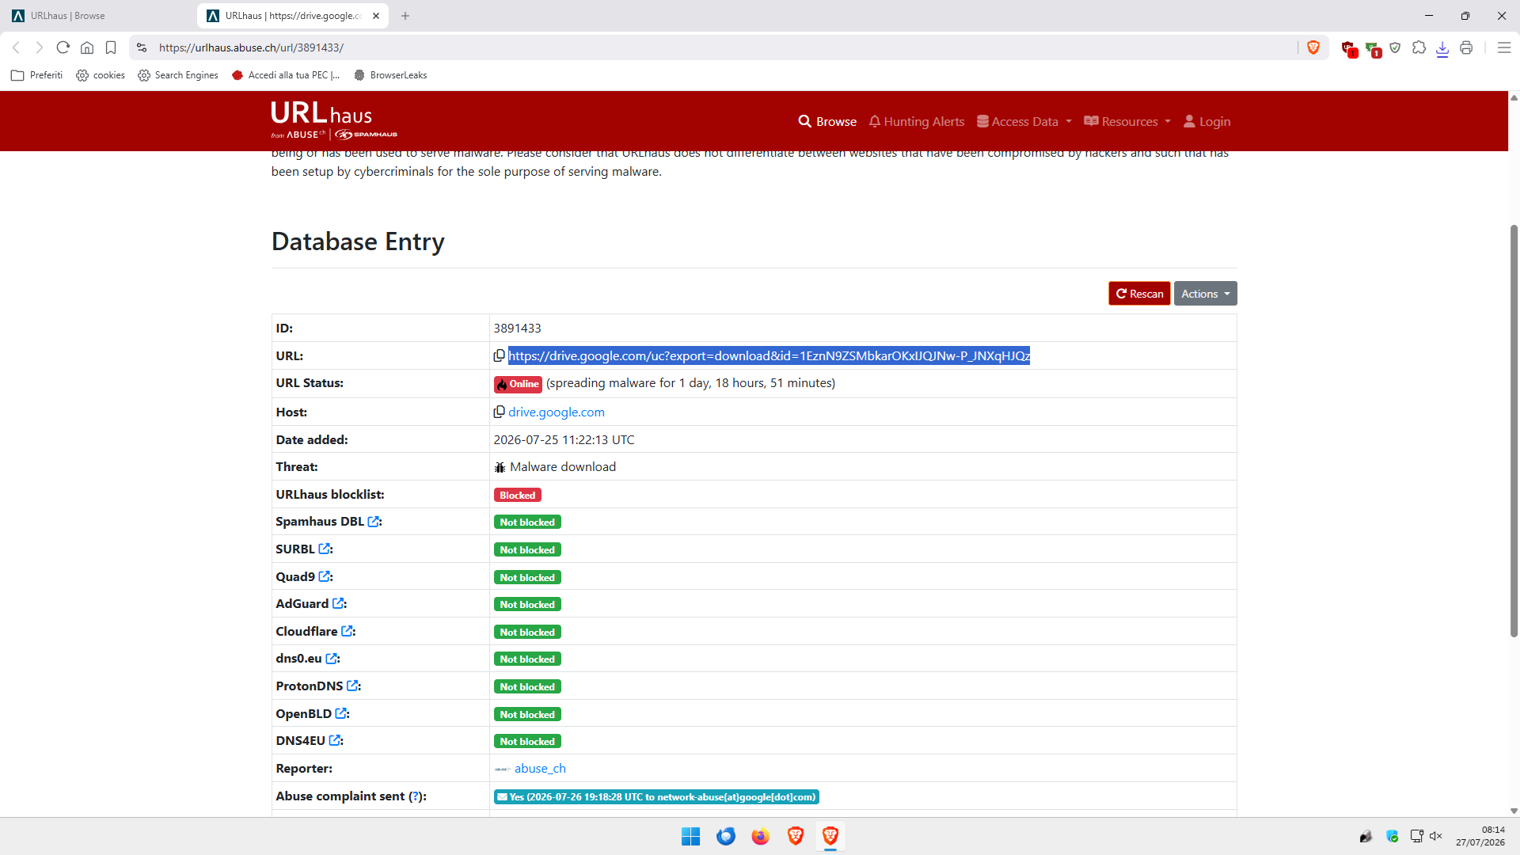Expand the Actions dropdown
The image size is (1520, 855).
click(1205, 294)
